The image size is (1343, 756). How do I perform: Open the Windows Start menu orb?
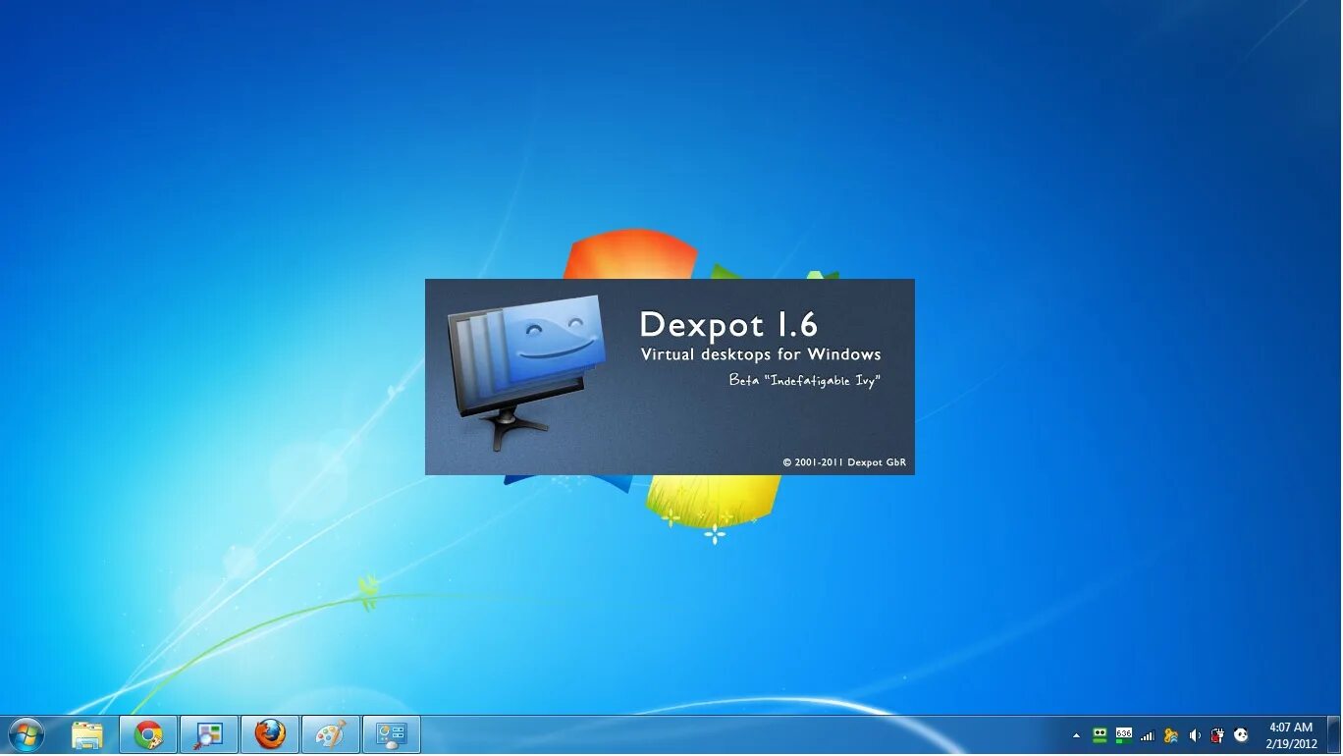26,734
